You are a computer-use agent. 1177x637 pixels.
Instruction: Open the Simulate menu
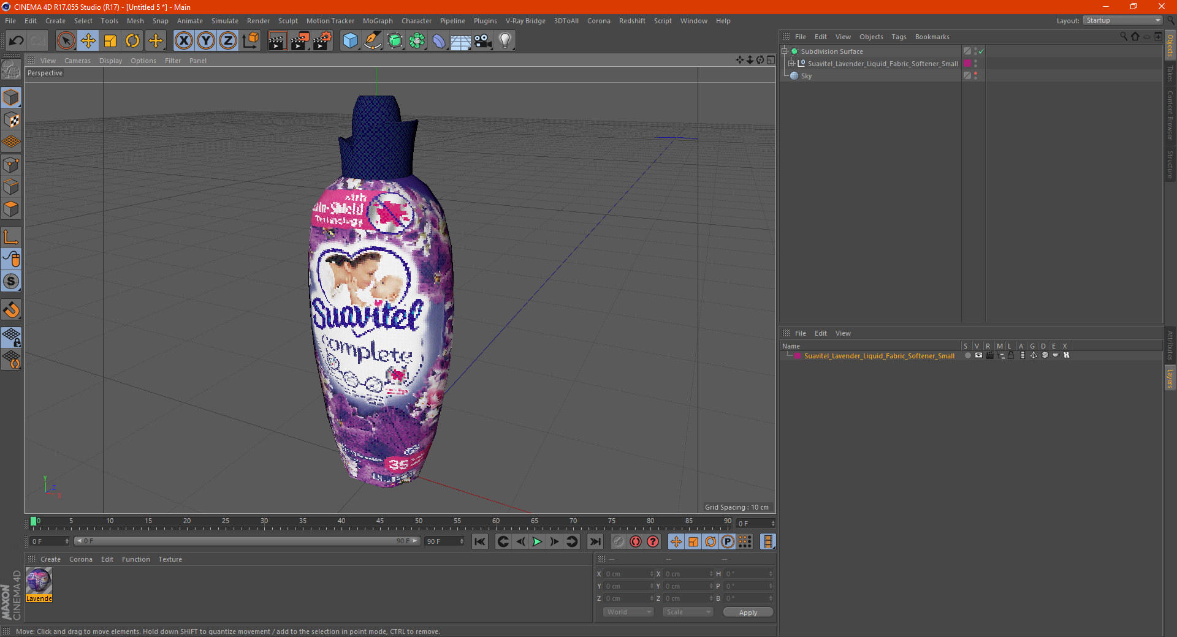click(225, 21)
